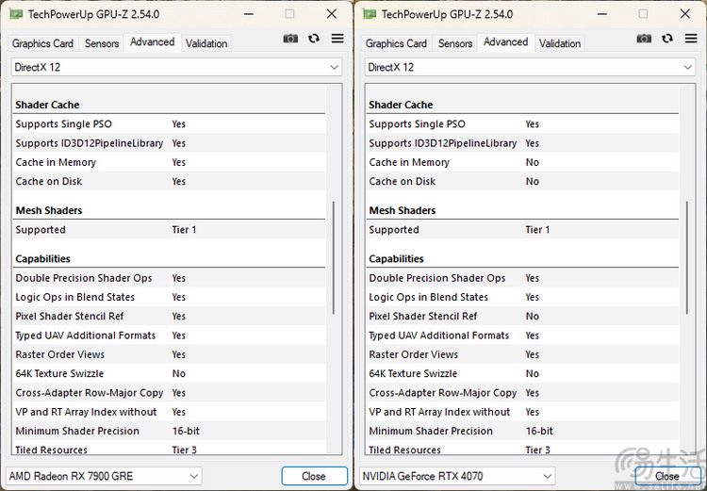Click 'Cache on Disk' No row in right window
707x491 pixels.
[x=522, y=181]
